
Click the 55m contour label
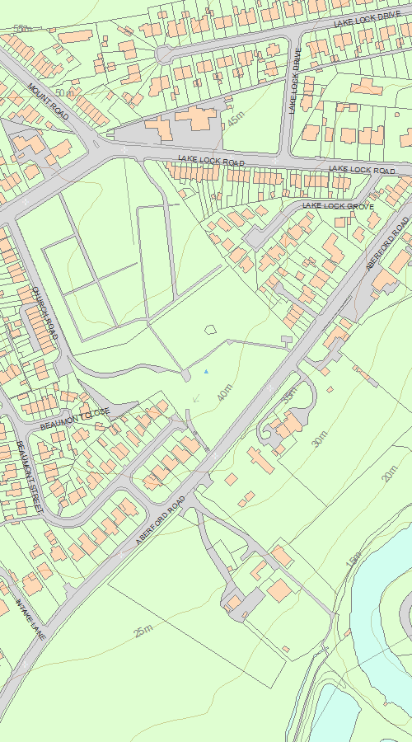23,29
